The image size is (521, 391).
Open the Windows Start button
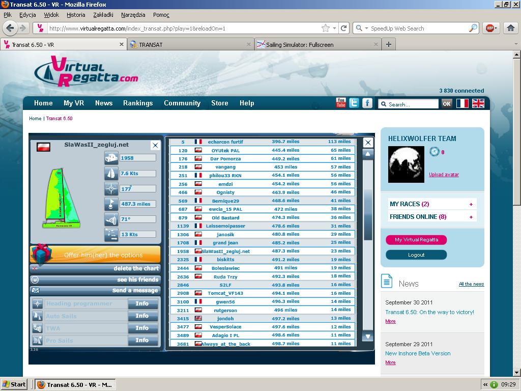[14, 384]
